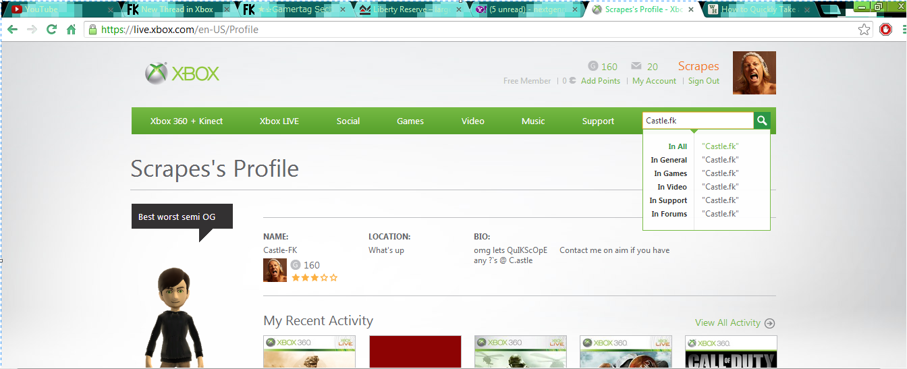Go to the browser Home icon
Image resolution: width=907 pixels, height=369 pixels.
coord(71,30)
